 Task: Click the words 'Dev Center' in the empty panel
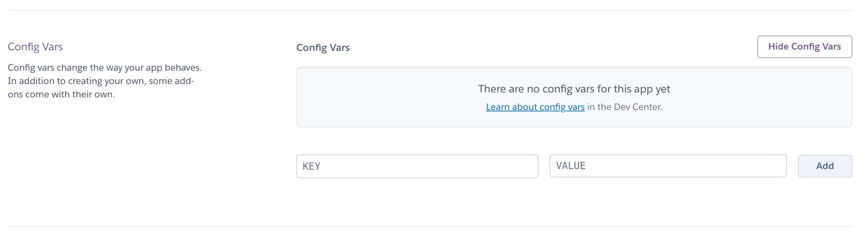click(638, 107)
